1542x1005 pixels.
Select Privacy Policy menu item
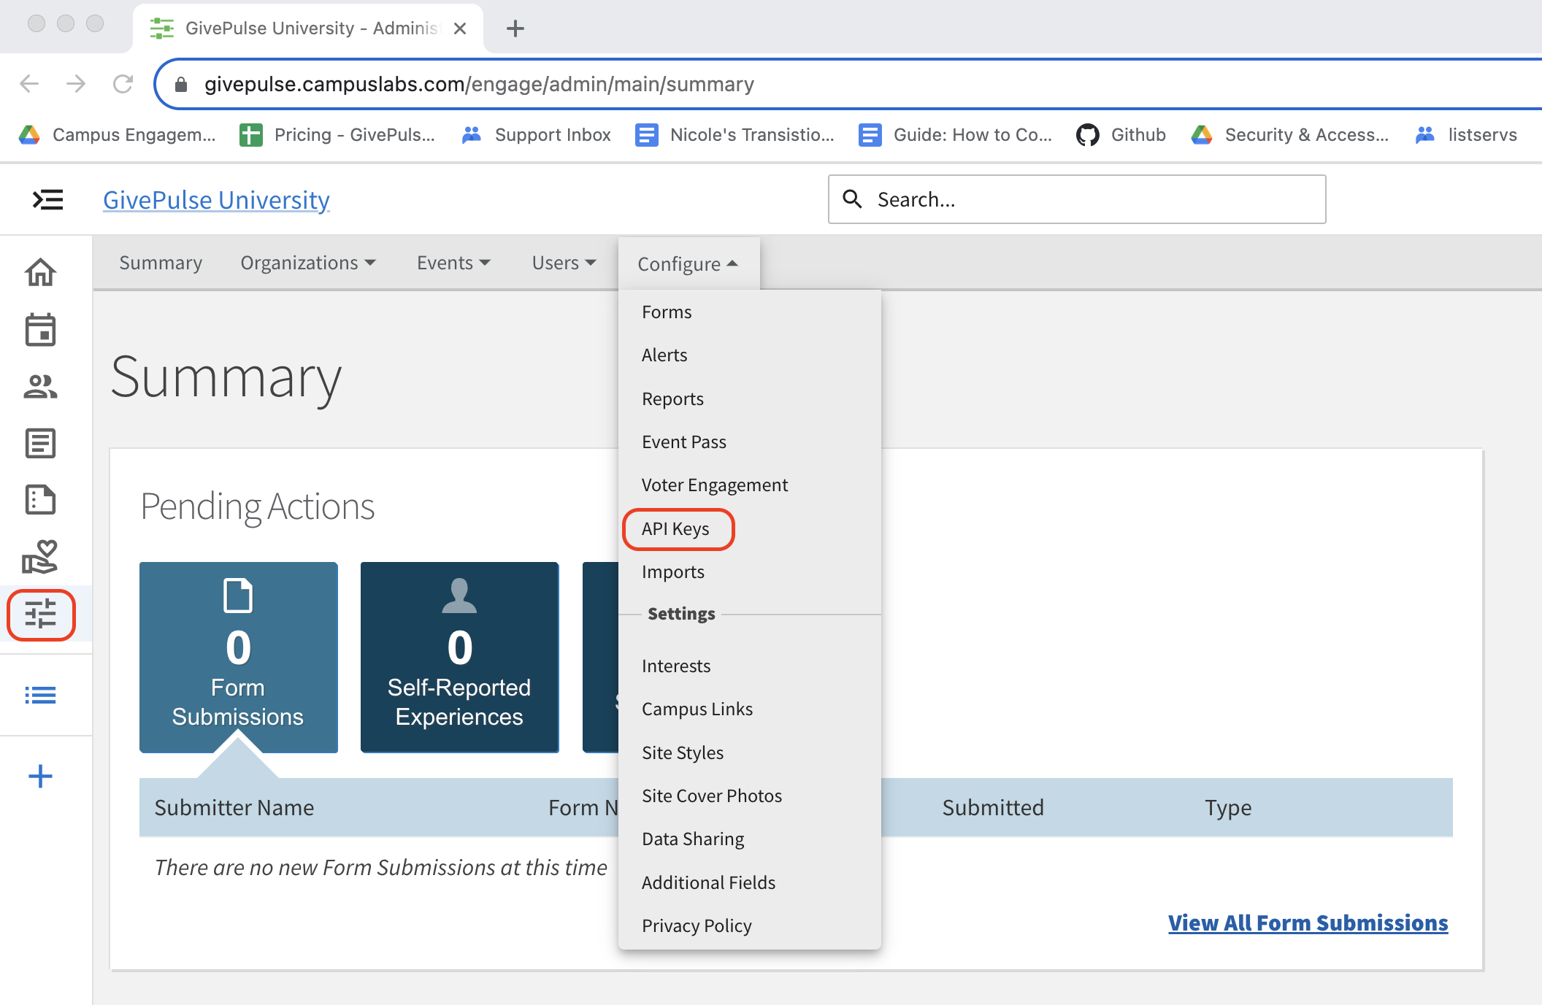(697, 925)
